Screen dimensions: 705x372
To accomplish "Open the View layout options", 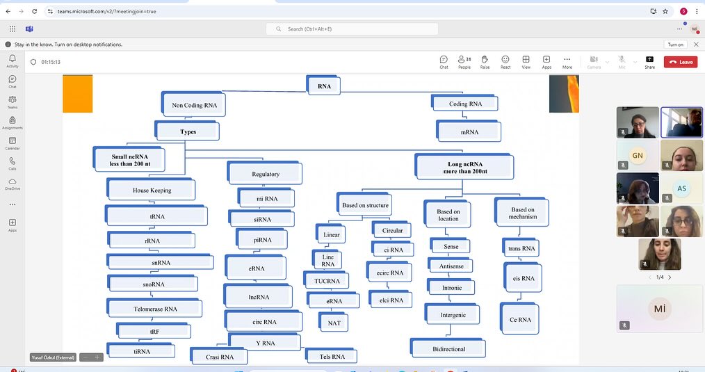I will 526,62.
